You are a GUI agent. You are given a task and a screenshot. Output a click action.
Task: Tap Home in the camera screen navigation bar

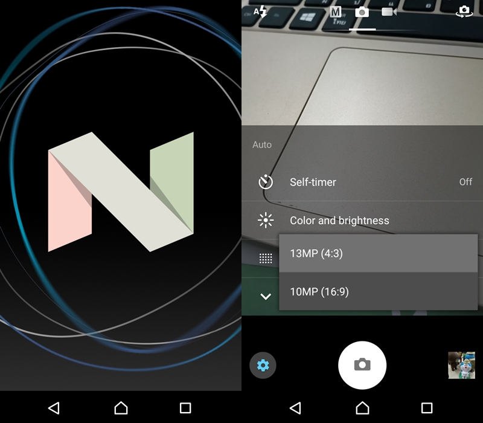(x=362, y=408)
